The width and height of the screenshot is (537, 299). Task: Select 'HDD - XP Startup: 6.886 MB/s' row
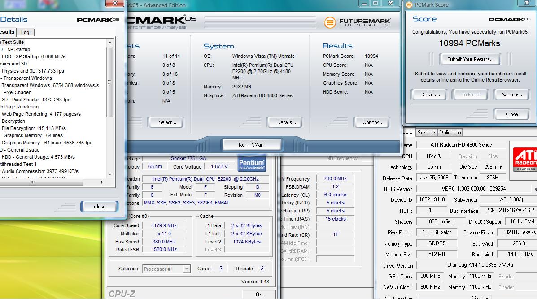click(34, 56)
